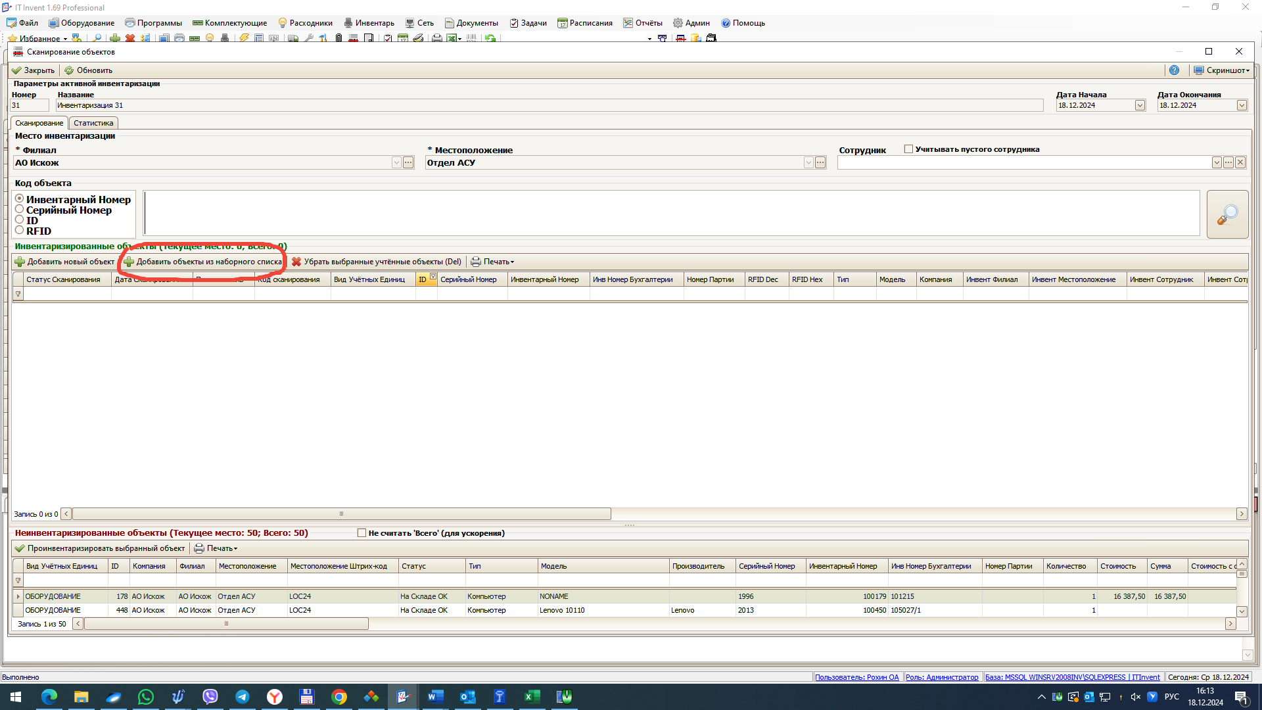Check Не считать 'Всего' option

point(362,533)
